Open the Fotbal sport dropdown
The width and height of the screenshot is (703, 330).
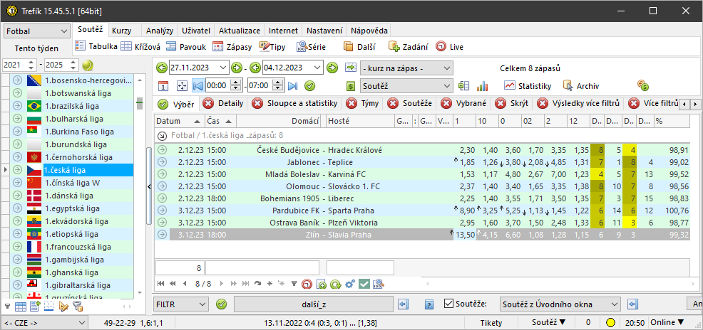[x=36, y=31]
